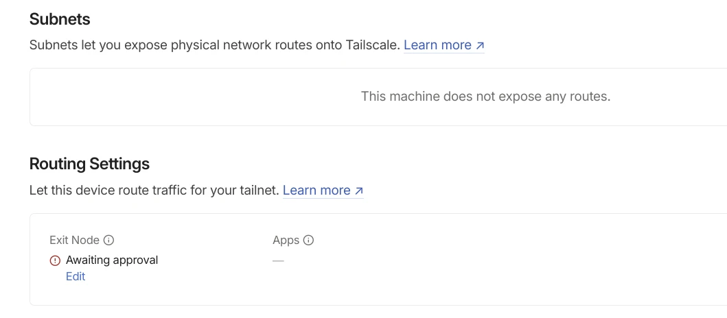Click the dash placeholder under Apps
The width and height of the screenshot is (727, 318).
pyautogui.click(x=278, y=260)
